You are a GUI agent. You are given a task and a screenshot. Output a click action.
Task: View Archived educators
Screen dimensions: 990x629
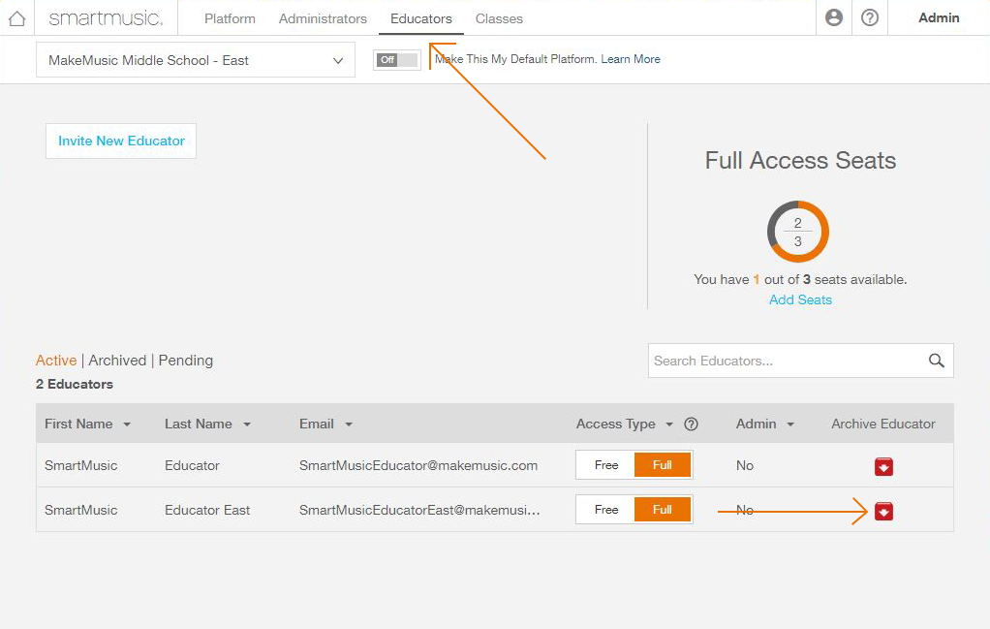[x=117, y=360]
